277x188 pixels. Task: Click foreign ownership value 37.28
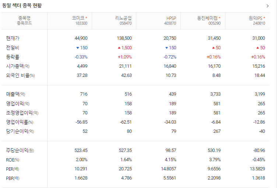(82, 75)
